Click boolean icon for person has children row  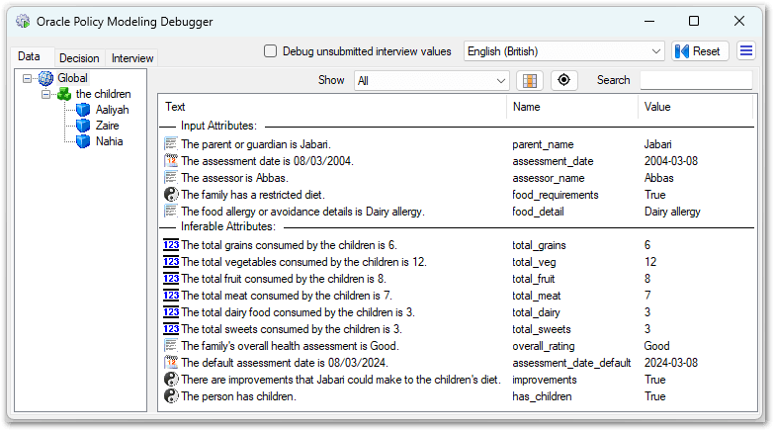coord(171,396)
